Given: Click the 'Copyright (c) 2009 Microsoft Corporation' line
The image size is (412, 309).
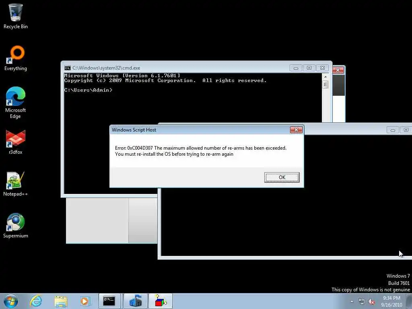Looking at the screenshot, I should (x=165, y=80).
